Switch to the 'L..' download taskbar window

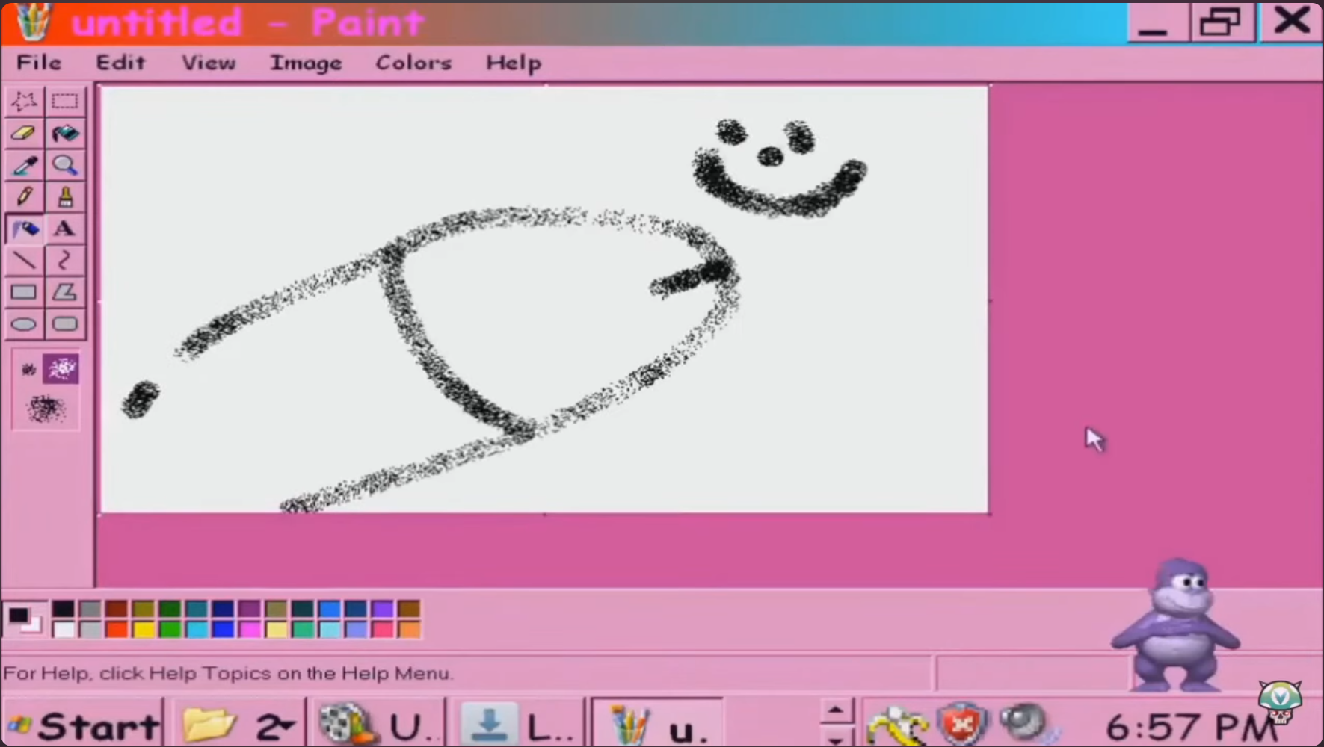pyautogui.click(x=517, y=725)
